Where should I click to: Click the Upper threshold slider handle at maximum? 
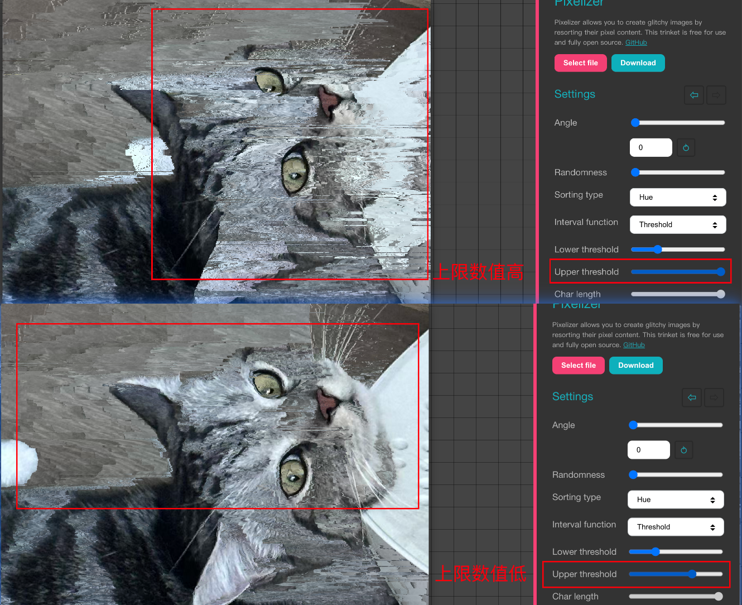click(720, 272)
